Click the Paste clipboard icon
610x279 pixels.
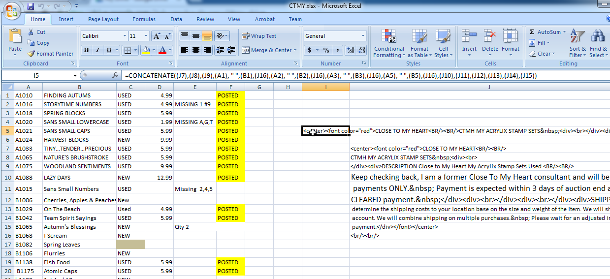coord(15,36)
